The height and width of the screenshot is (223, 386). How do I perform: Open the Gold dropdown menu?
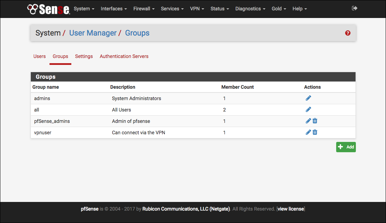(x=279, y=9)
